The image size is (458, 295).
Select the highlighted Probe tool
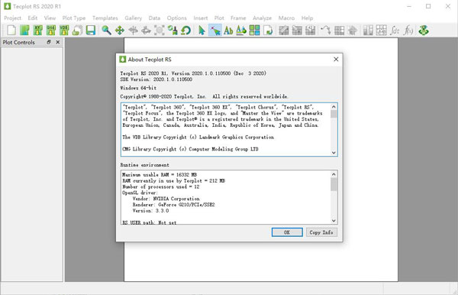click(215, 30)
